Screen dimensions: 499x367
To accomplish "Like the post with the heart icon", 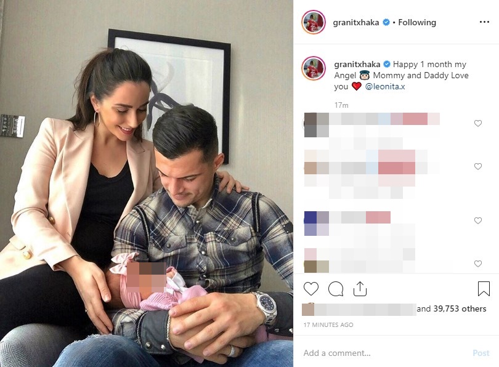I will click(x=311, y=289).
